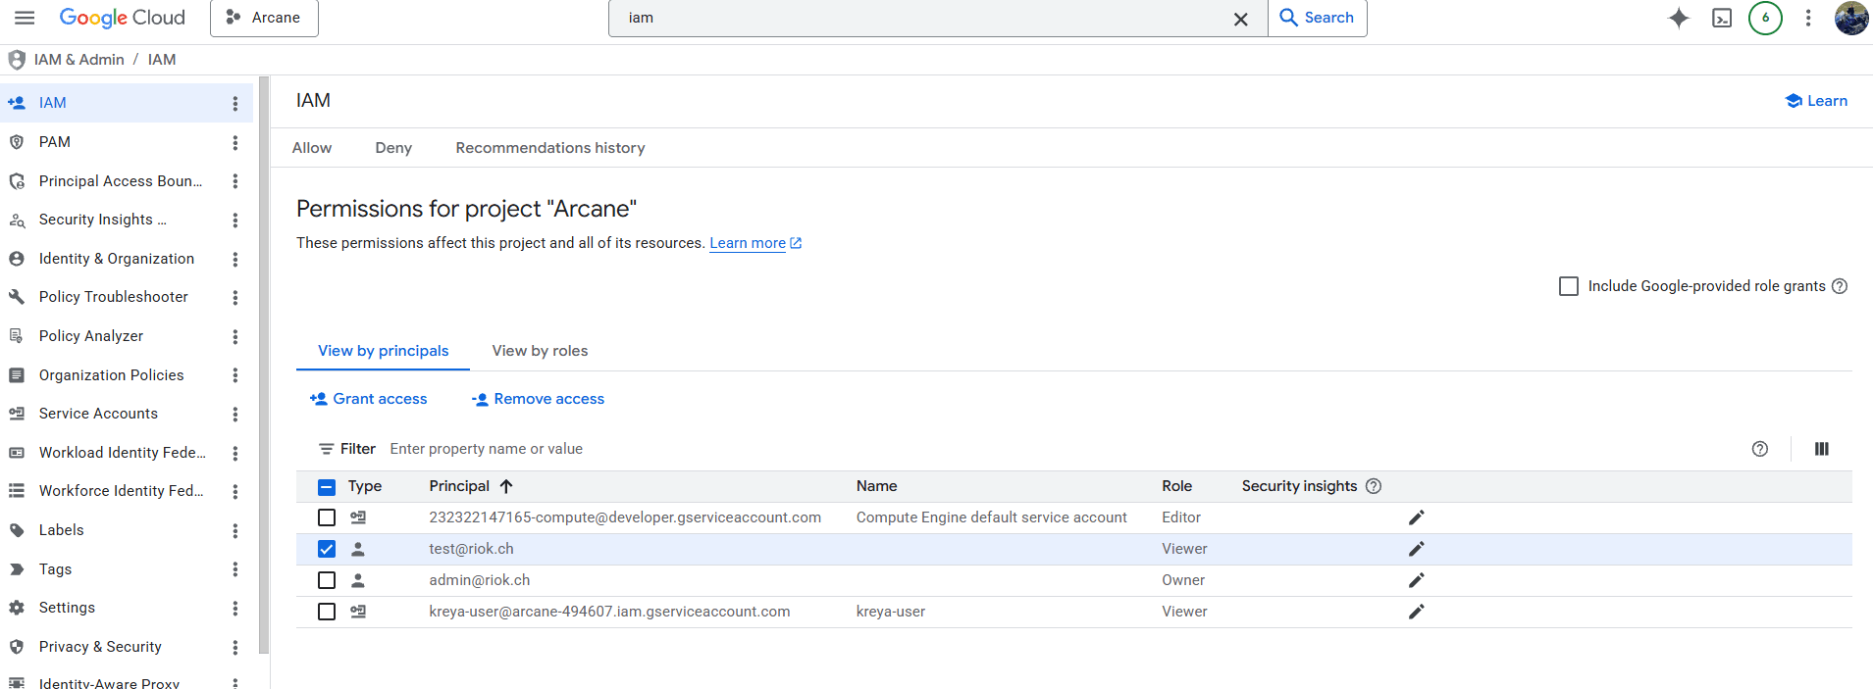Enable Include Google-provided role grants checkbox
1873x689 pixels.
[x=1569, y=286]
